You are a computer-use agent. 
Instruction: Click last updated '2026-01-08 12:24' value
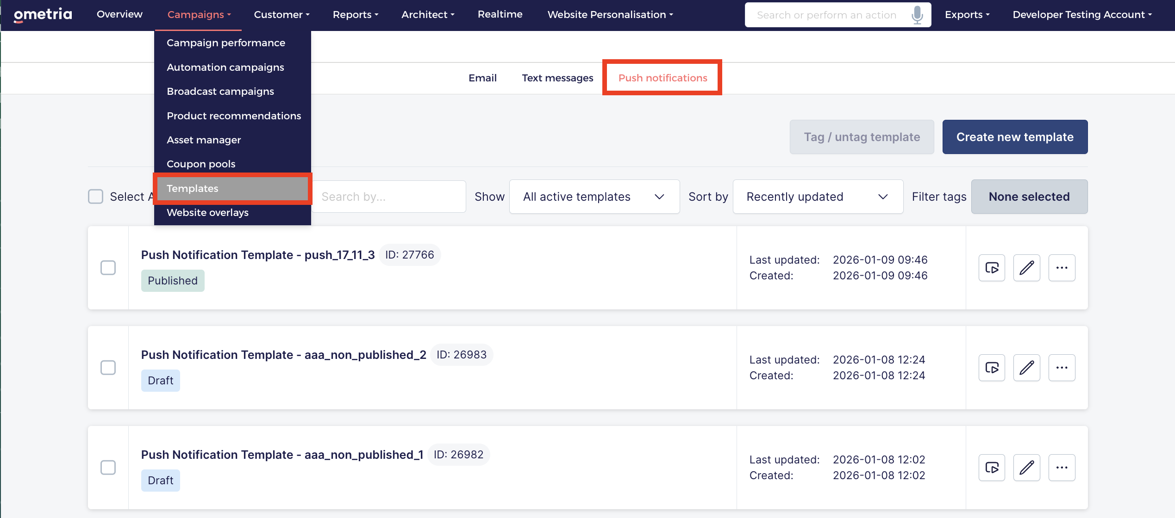tap(879, 360)
